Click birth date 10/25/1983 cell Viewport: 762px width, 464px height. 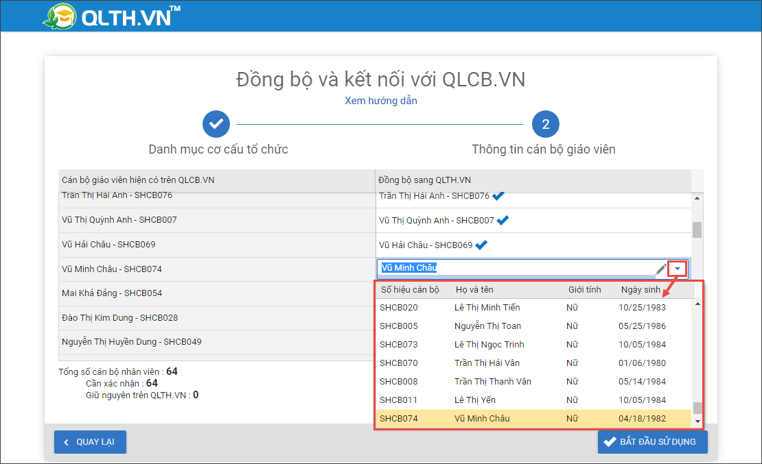tap(642, 307)
